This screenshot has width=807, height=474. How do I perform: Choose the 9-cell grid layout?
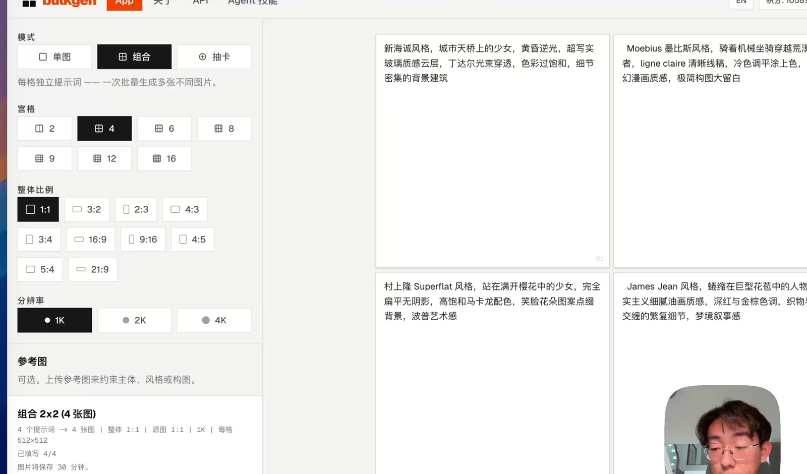45,158
